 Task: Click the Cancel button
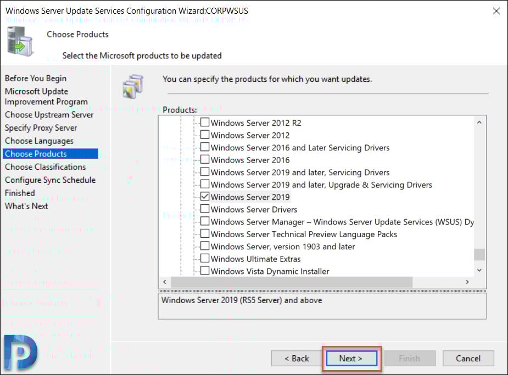tap(468, 359)
